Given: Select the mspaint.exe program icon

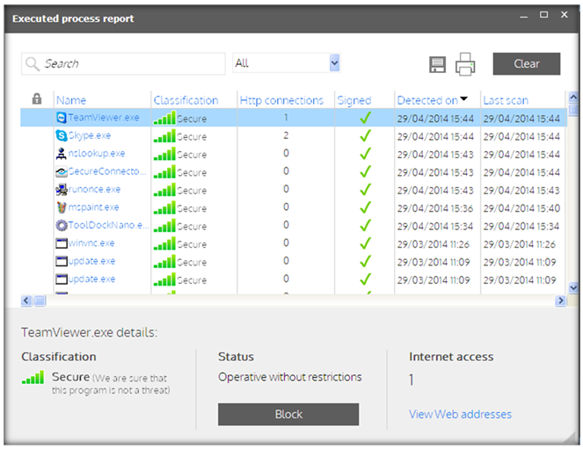Looking at the screenshot, I should (x=62, y=207).
